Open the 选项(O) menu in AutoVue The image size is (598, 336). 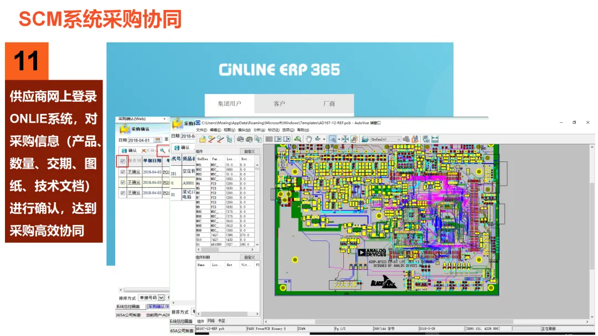tap(288, 130)
